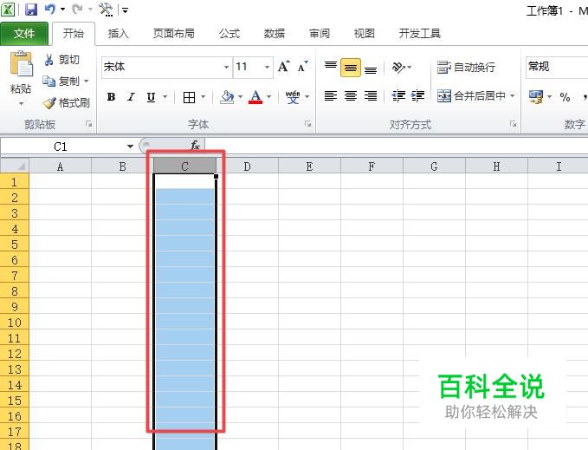Screen dimensions: 588x450
Task: Apply the fill color bucket
Action: click(x=227, y=97)
